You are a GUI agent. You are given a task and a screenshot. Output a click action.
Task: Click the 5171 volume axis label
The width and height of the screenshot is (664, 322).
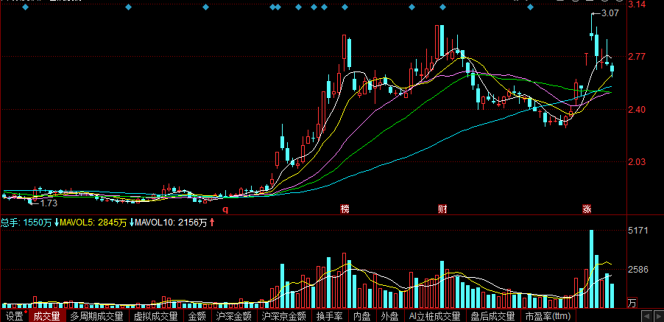point(637,231)
